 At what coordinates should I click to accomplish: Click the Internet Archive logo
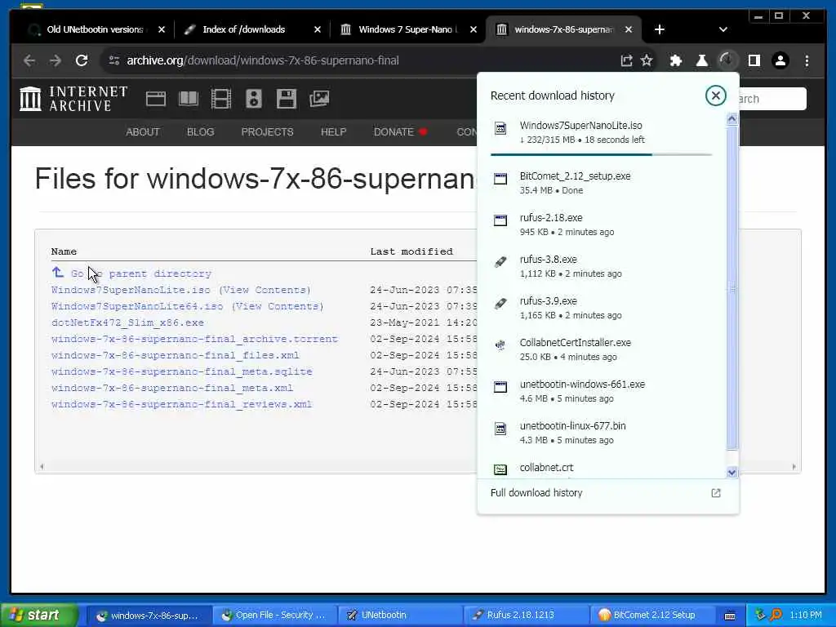(x=73, y=99)
